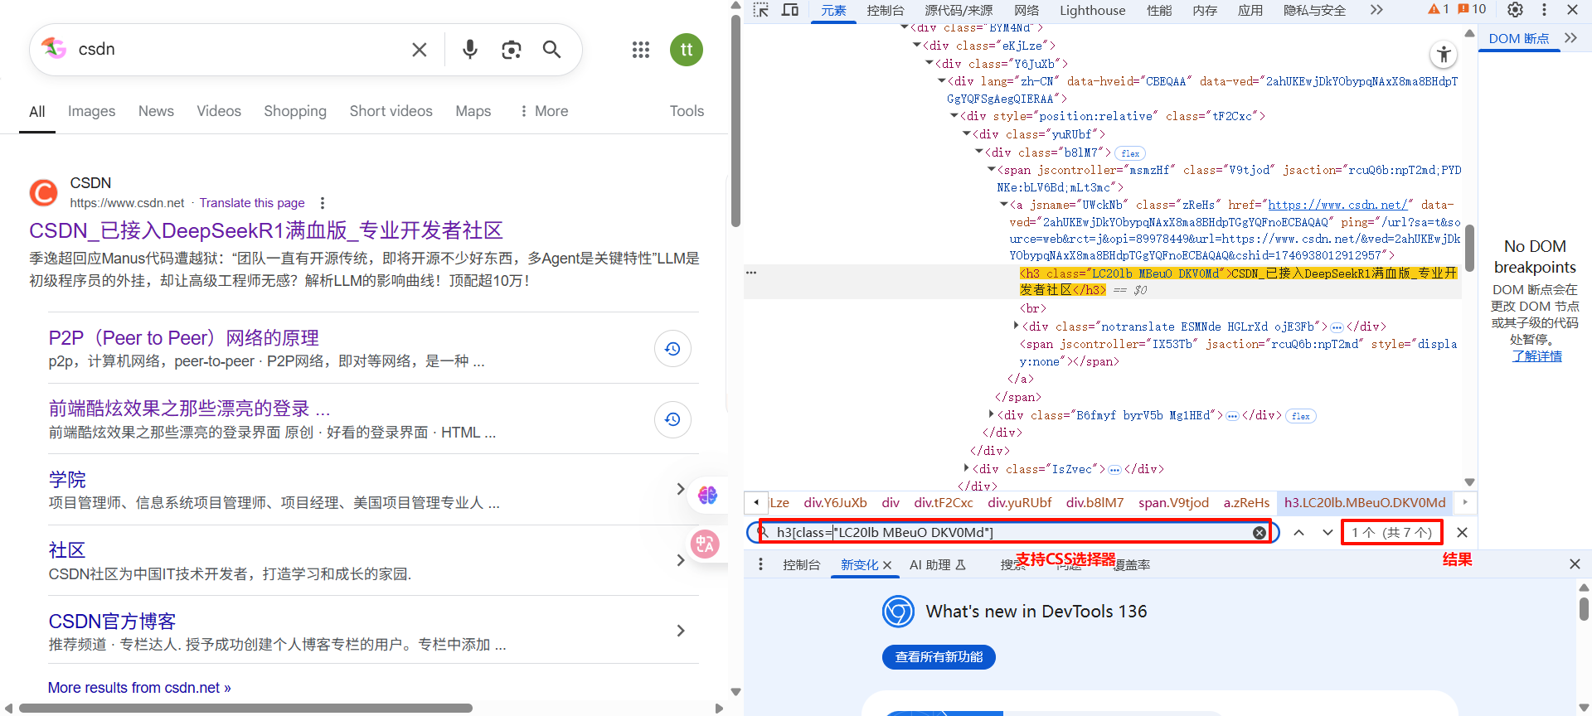Open Google Lens image search
The height and width of the screenshot is (716, 1592).
click(512, 50)
